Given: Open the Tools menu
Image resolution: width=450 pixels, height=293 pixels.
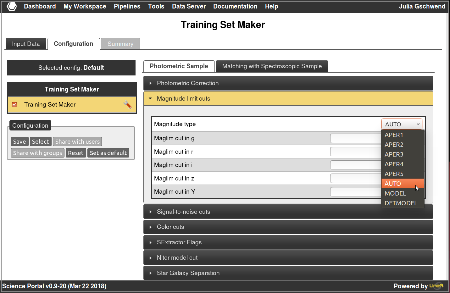Looking at the screenshot, I should coord(156,6).
